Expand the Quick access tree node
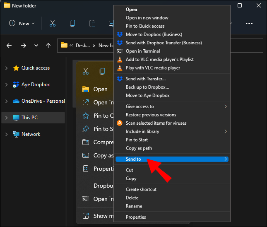Image resolution: width=267 pixels, height=227 pixels. tap(6, 68)
